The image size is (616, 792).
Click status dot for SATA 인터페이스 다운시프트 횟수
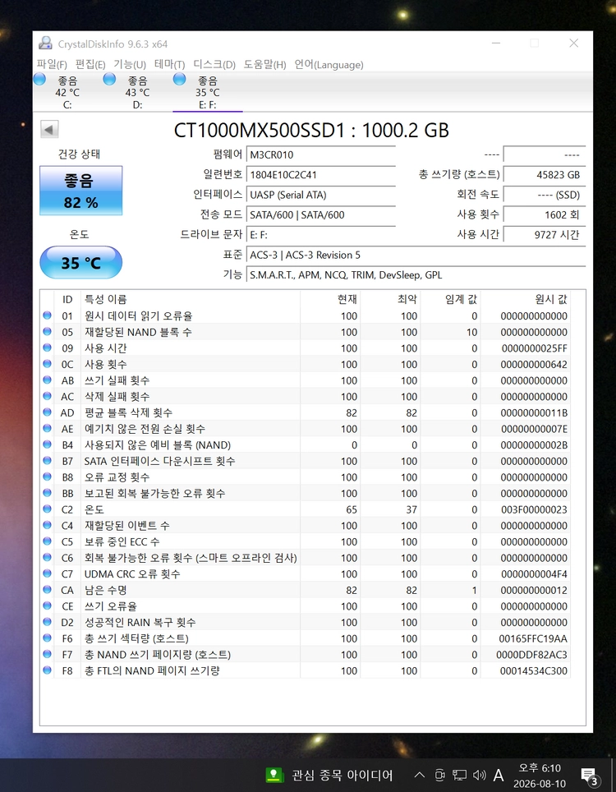click(47, 461)
